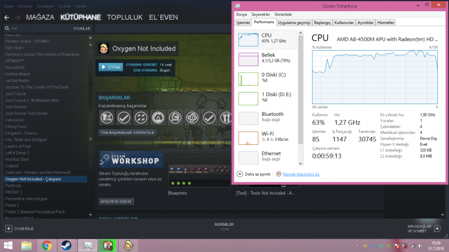449x252 pixels.
Task: Click the OYNA play button
Action: [111, 67]
